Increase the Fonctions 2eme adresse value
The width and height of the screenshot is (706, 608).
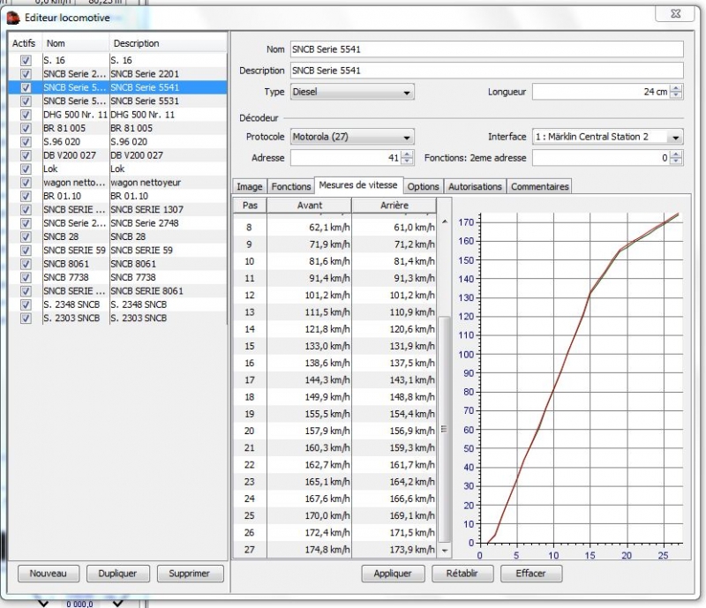[676, 154]
